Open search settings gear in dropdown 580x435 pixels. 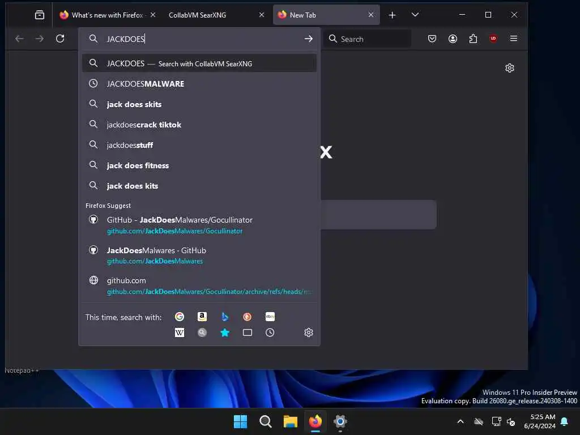coord(309,332)
